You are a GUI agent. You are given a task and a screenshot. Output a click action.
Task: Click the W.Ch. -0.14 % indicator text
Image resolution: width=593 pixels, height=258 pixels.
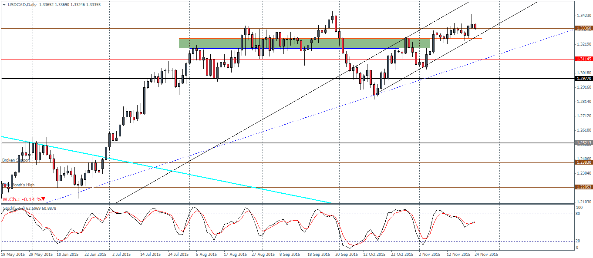click(22, 199)
